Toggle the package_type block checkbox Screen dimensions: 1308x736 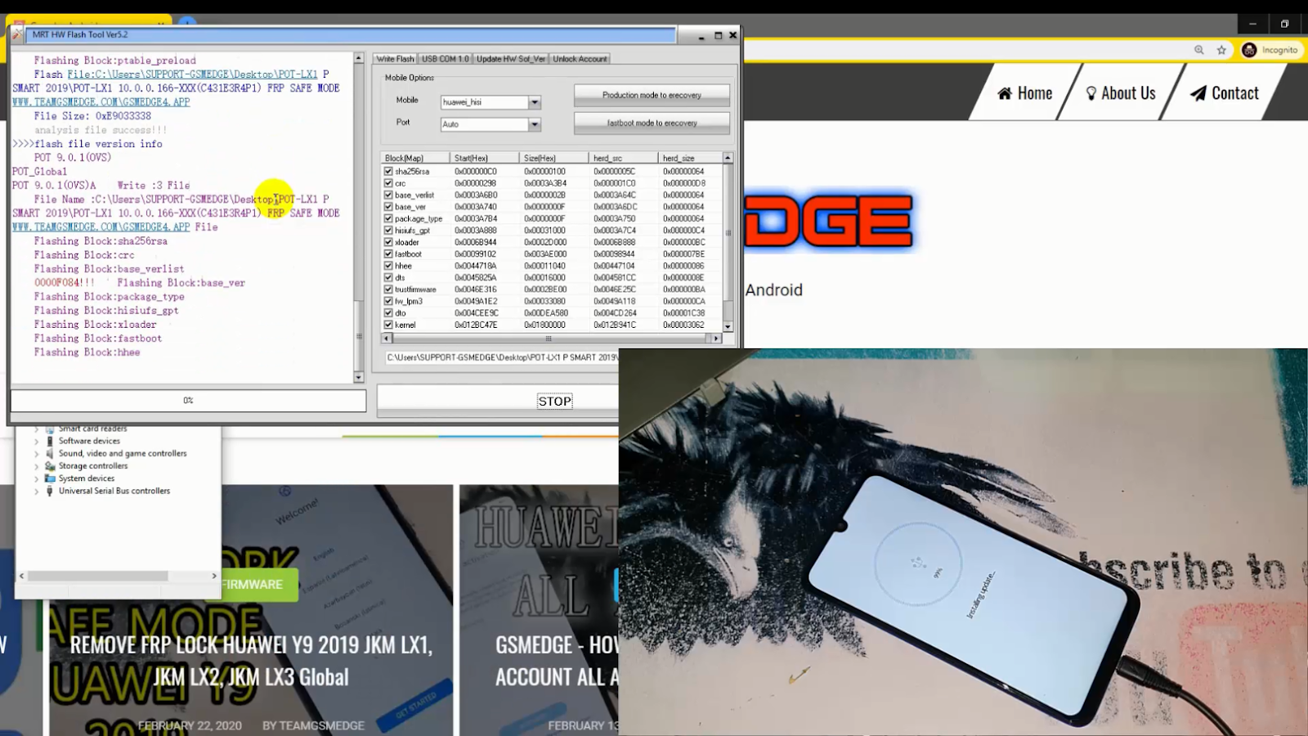point(388,218)
